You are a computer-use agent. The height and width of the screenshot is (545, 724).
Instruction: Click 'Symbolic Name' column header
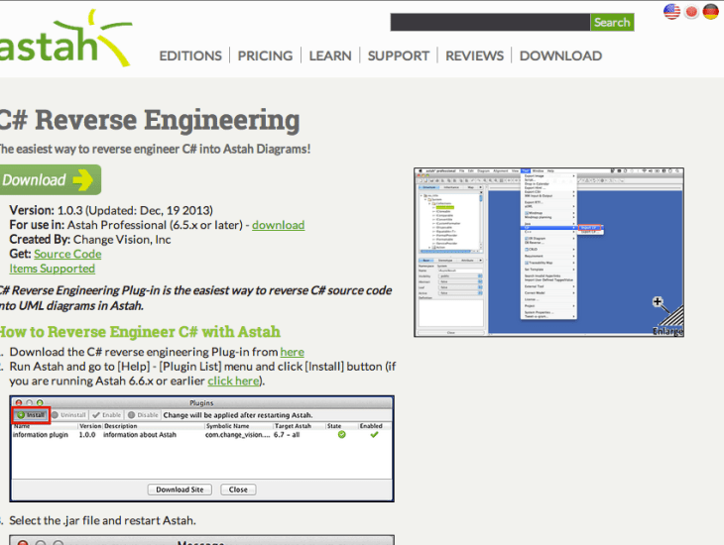(x=228, y=426)
